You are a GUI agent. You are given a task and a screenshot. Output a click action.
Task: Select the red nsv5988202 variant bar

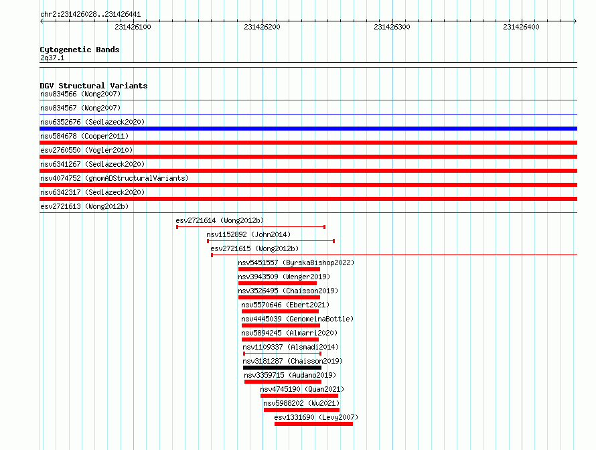(x=301, y=410)
